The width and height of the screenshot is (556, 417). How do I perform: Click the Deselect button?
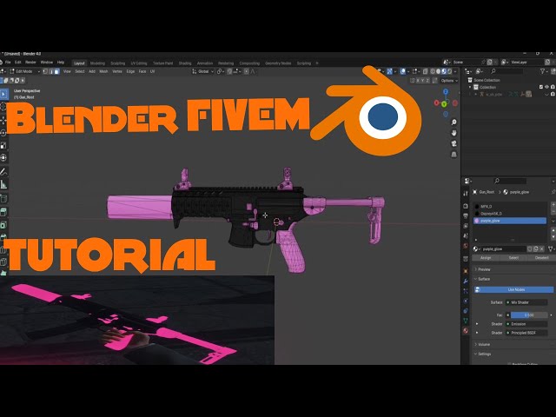coord(541,258)
